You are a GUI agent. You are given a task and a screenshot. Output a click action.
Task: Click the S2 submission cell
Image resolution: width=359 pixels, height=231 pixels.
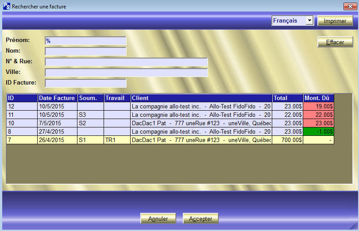tap(91, 123)
